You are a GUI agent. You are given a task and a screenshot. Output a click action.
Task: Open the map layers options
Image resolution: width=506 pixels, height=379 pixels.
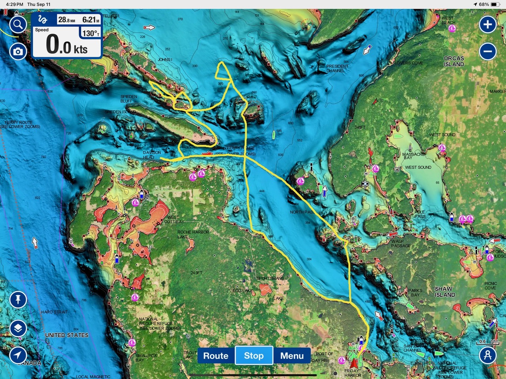point(18,328)
